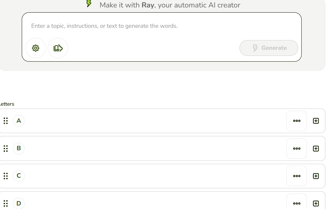Screen dimensions: 326x209
Task: Open more options for letter C
Action: point(297,176)
